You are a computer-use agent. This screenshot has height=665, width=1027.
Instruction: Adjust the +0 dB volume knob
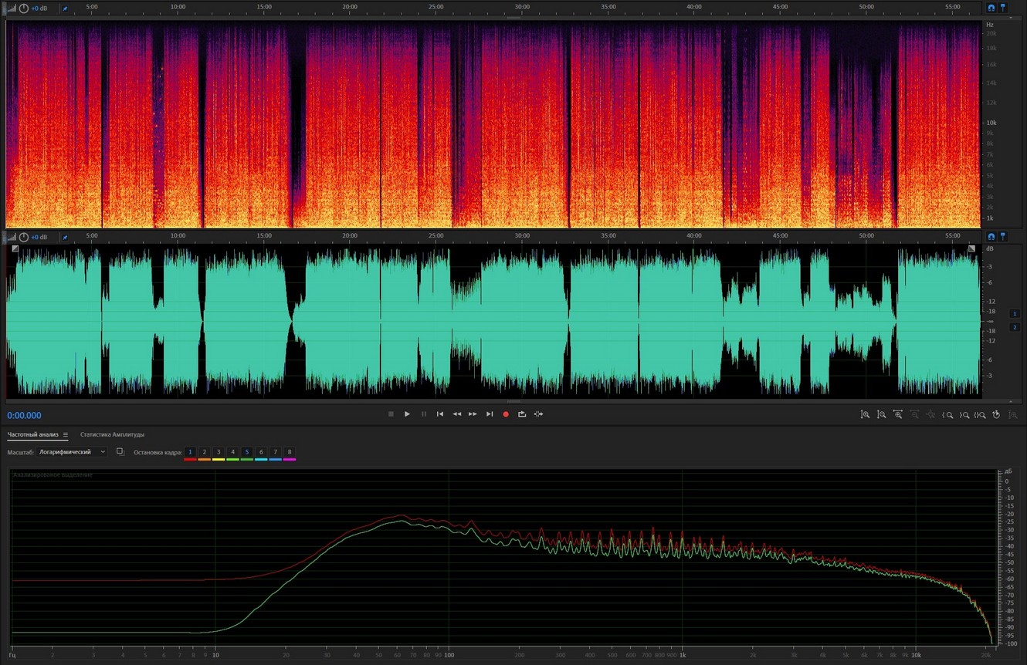coord(24,237)
